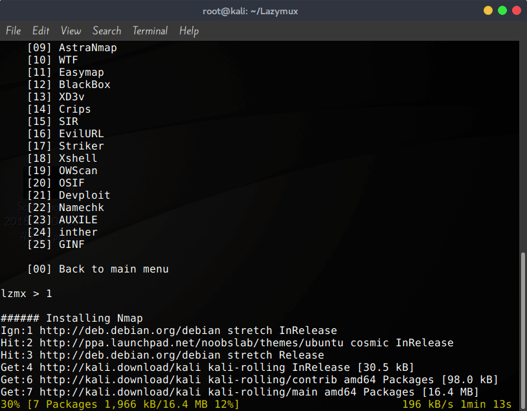The width and height of the screenshot is (527, 411).
Task: Click the lzmx > 1 prompt line
Action: 27,294
